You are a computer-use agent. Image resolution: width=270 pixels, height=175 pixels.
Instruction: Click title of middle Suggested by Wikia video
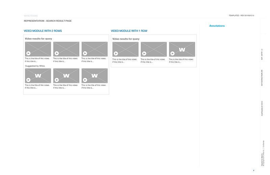pyautogui.click(x=65, y=86)
